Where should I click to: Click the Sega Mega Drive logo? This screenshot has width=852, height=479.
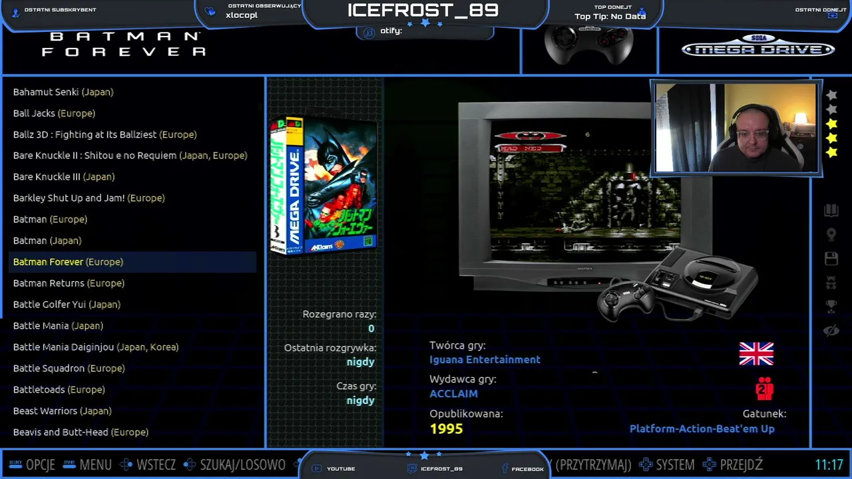[x=757, y=47]
